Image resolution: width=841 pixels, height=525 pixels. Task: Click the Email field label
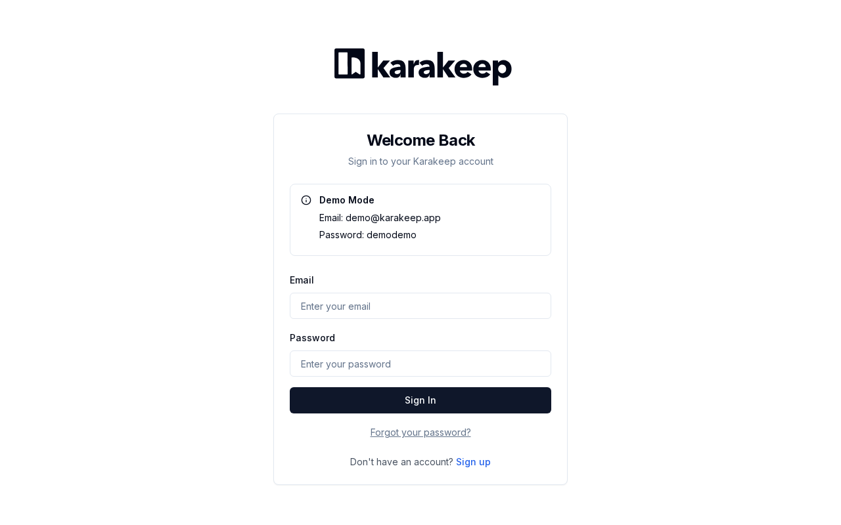pyautogui.click(x=302, y=280)
